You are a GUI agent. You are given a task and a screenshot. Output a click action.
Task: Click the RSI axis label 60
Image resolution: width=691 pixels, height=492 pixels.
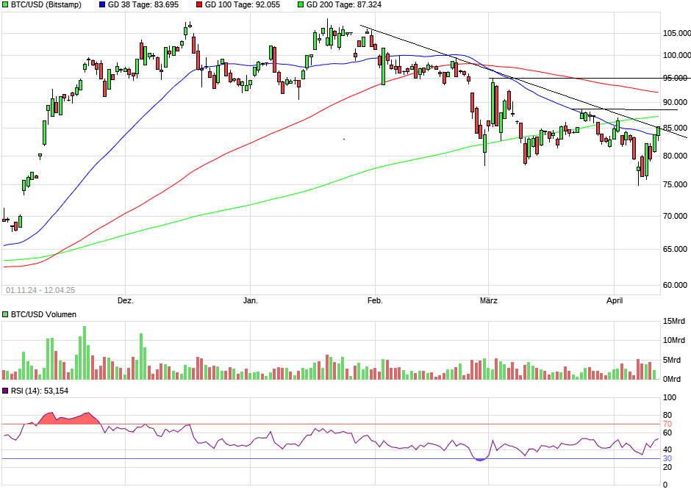(667, 433)
